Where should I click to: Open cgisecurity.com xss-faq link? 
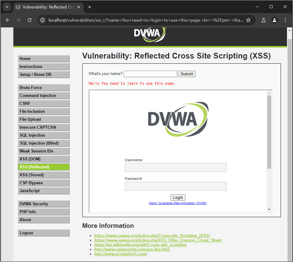[132, 249]
